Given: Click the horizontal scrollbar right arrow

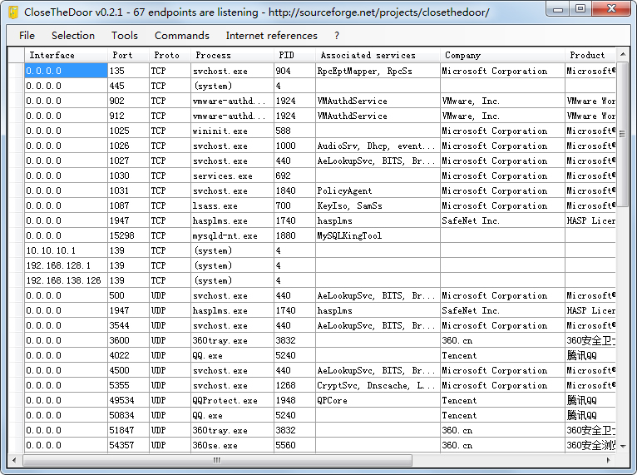Looking at the screenshot, I should [x=609, y=460].
